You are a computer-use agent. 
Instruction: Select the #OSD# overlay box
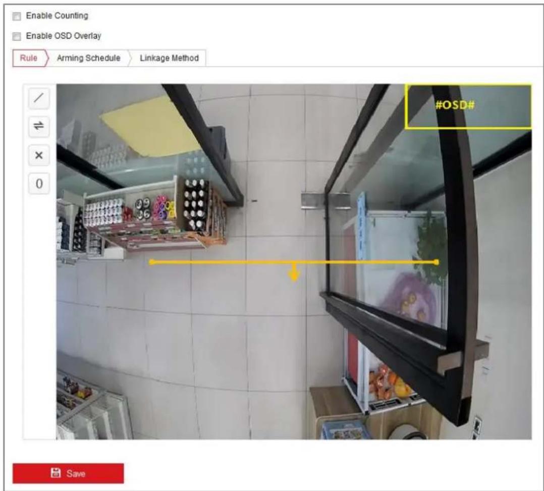point(468,106)
